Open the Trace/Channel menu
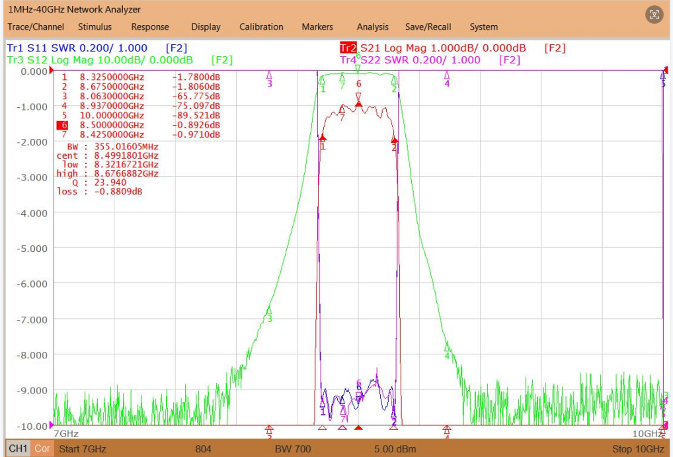This screenshot has height=457, width=673. pos(36,26)
